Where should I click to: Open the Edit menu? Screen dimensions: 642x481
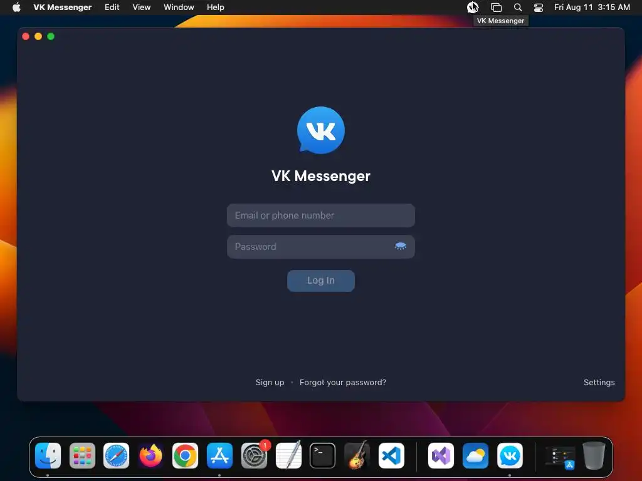(x=112, y=8)
